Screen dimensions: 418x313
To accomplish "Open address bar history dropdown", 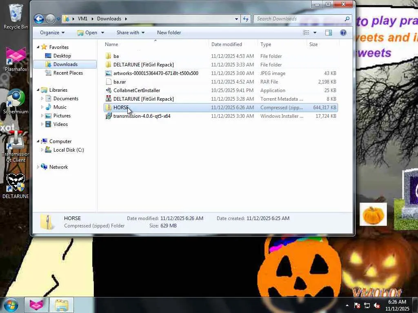I will pyautogui.click(x=236, y=19).
